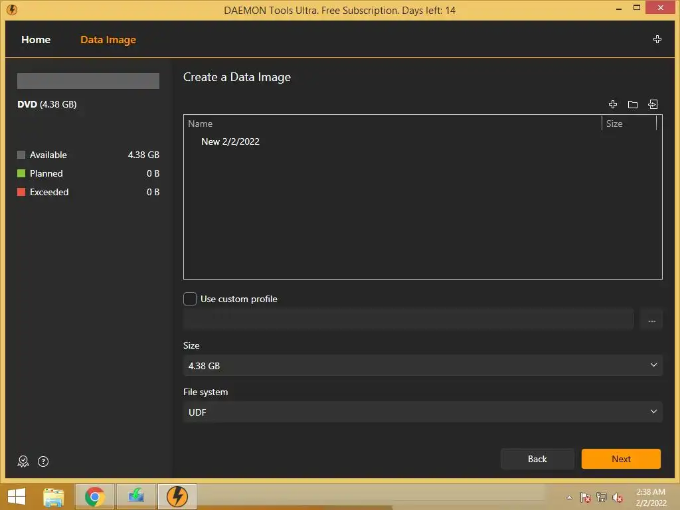
Task: Click the Back button
Action: click(x=537, y=459)
